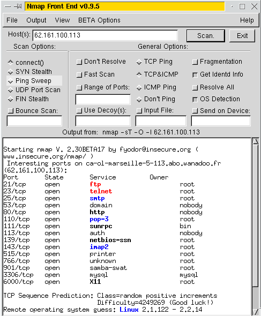
Task: Click the output vertical scrollbar thumb
Action: [256, 215]
